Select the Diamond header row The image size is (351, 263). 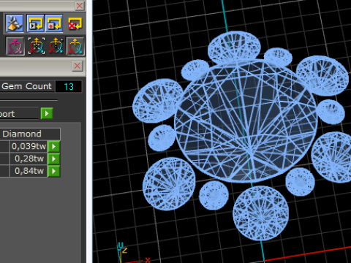[30, 134]
